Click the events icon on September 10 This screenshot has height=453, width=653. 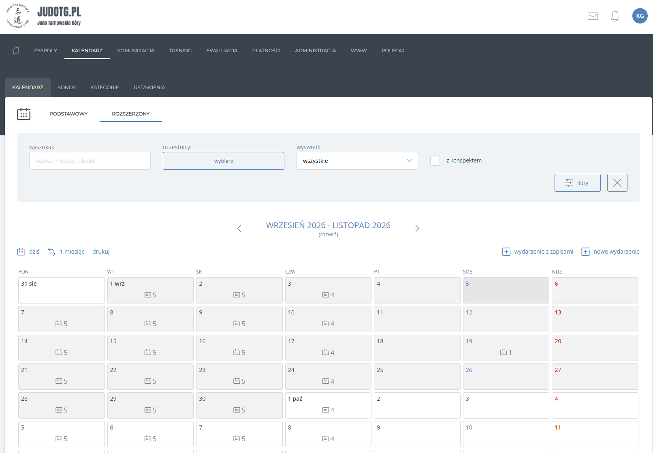(x=326, y=324)
